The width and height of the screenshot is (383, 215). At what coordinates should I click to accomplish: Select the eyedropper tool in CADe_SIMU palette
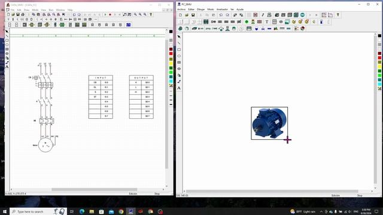(x=7, y=62)
